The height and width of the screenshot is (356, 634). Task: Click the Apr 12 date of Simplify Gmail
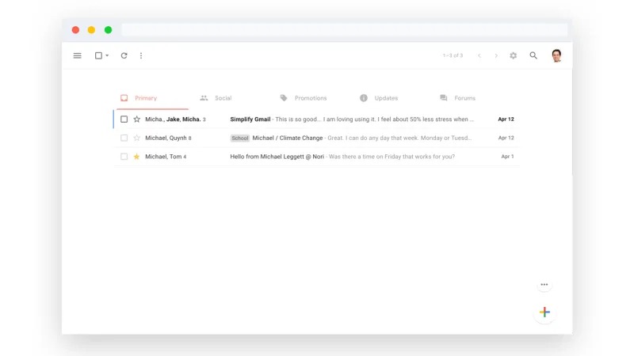506,119
